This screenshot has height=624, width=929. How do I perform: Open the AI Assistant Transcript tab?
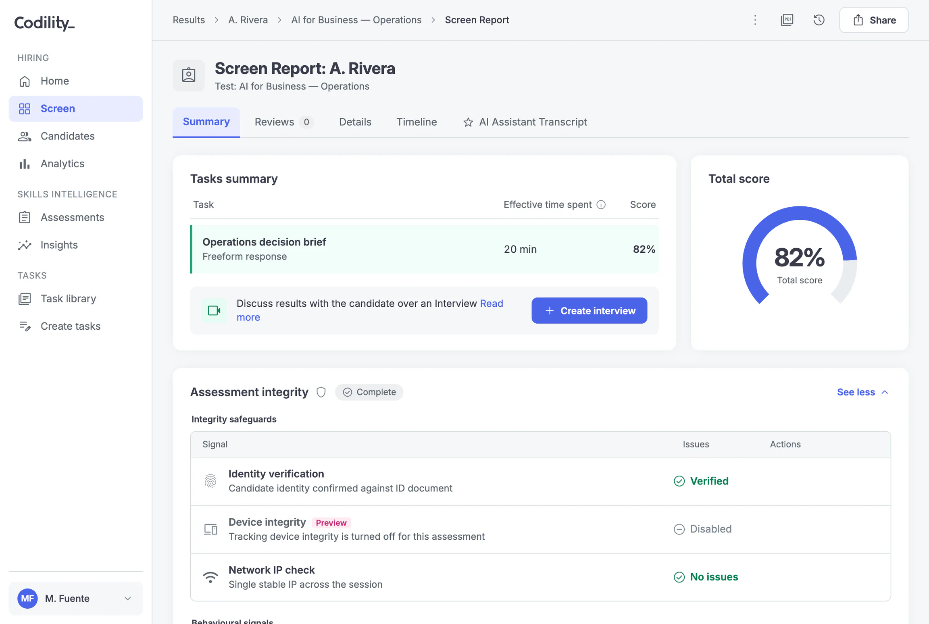[x=525, y=122]
